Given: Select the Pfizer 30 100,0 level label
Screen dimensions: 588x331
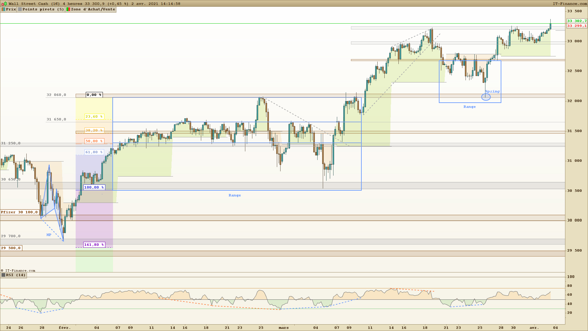Looking at the screenshot, I should [19, 212].
